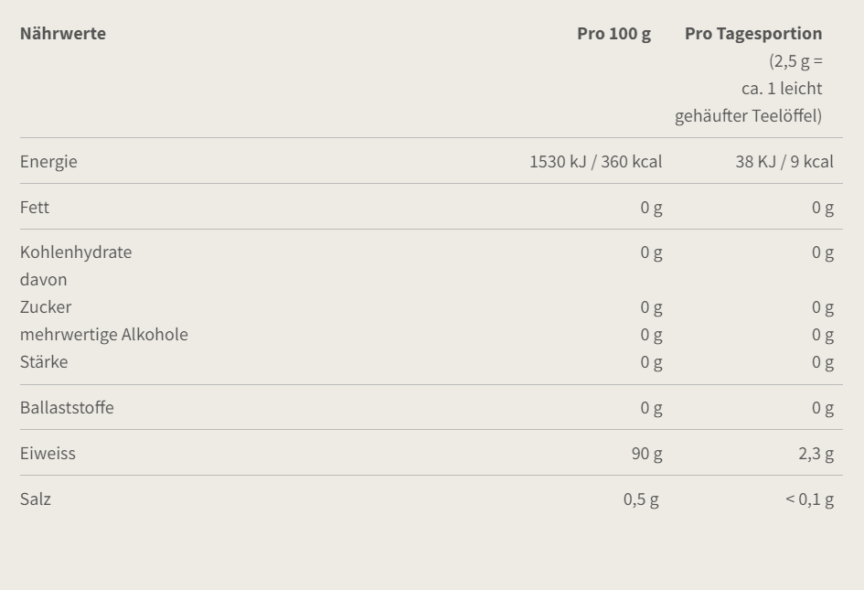Click the Pro Tagesportion header
The image size is (864, 590).
point(753,34)
